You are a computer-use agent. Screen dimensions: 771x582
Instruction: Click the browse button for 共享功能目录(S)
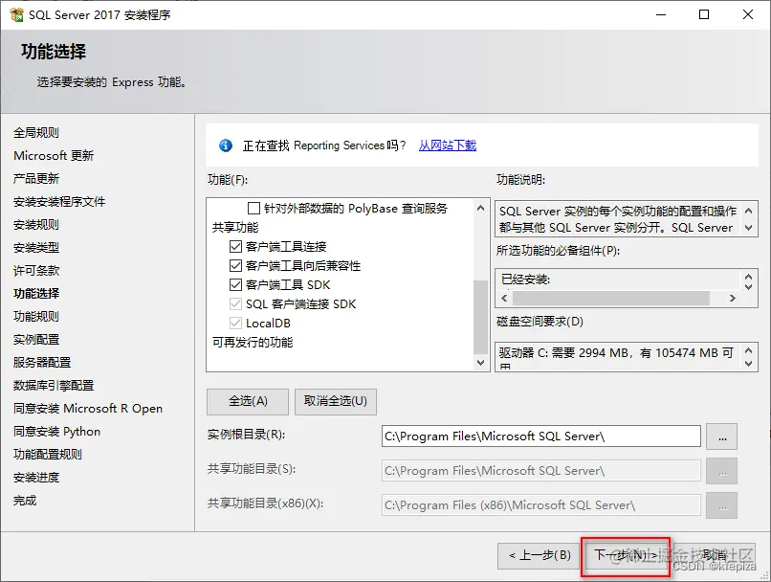(x=722, y=471)
